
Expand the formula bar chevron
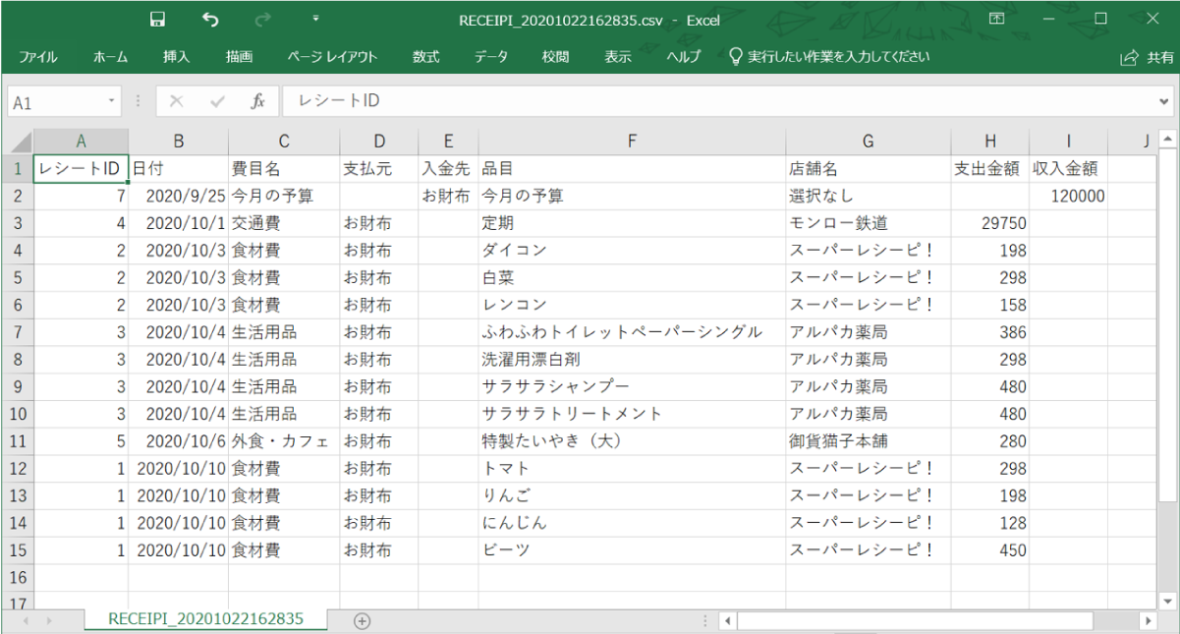point(1163,101)
